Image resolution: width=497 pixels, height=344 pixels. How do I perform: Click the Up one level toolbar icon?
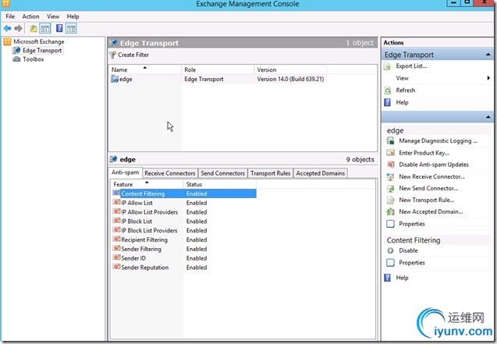[x=34, y=29]
